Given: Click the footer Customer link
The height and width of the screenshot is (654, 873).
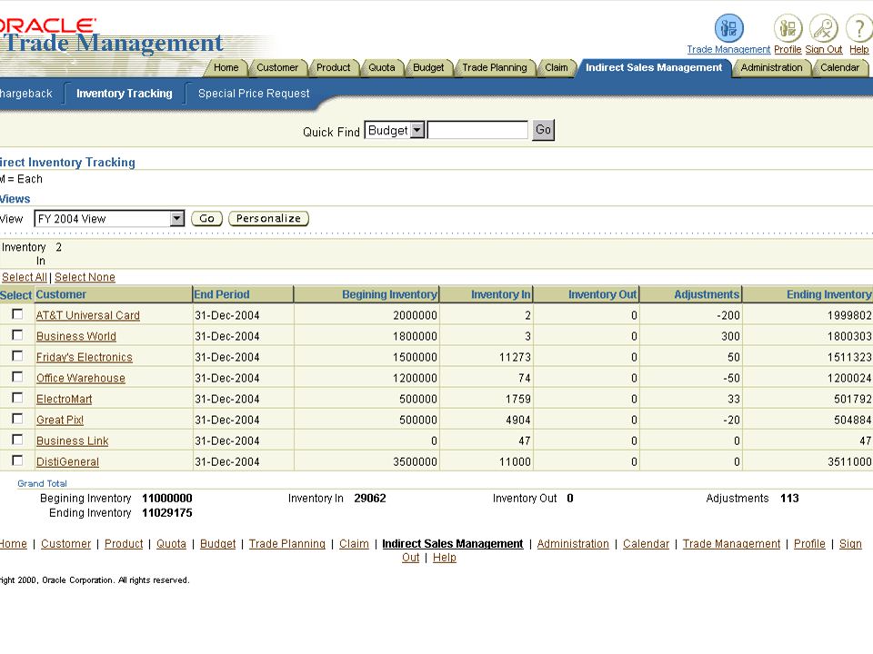Looking at the screenshot, I should coord(65,544).
